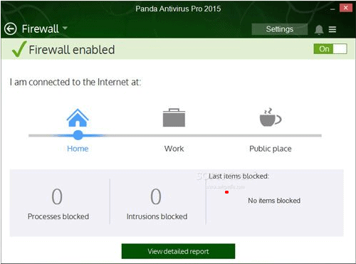This screenshot has height=264, width=356.
Task: Select the Public place coffee cup icon
Action: click(x=271, y=117)
